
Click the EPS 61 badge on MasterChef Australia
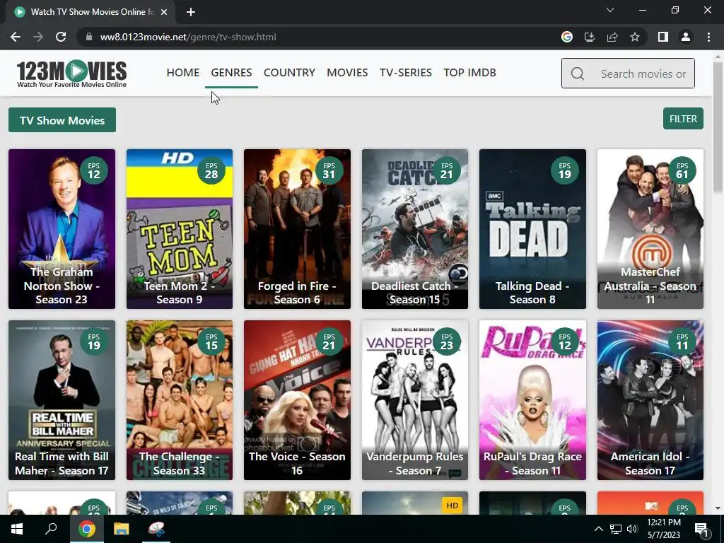[x=682, y=170]
